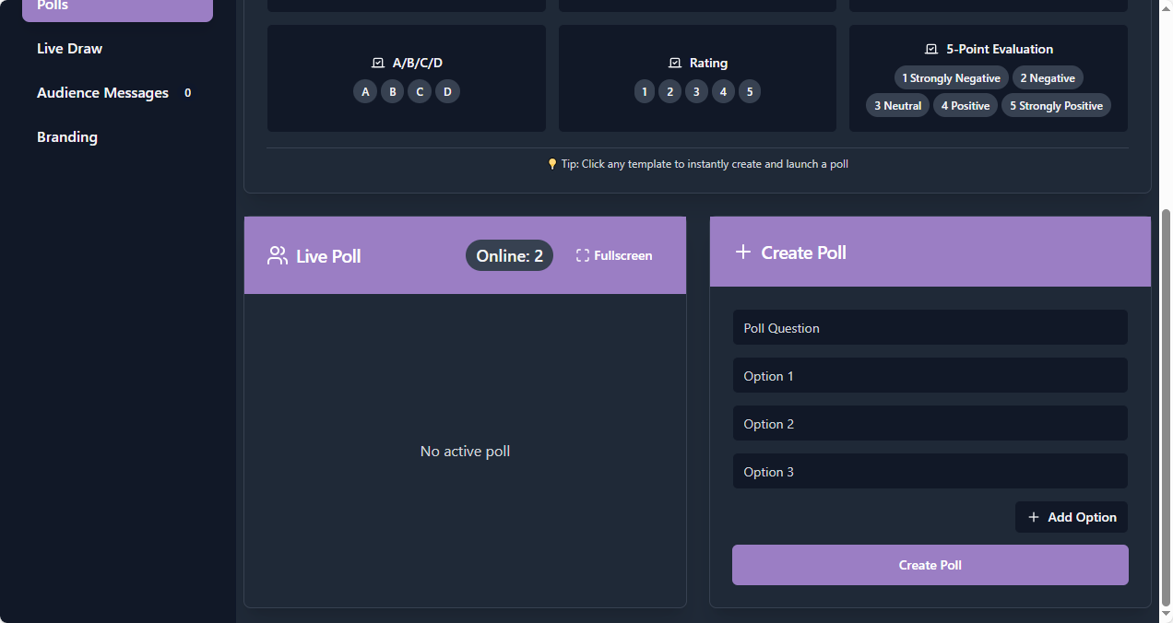
Task: Click the Fullscreen expand icon
Action: (x=583, y=256)
